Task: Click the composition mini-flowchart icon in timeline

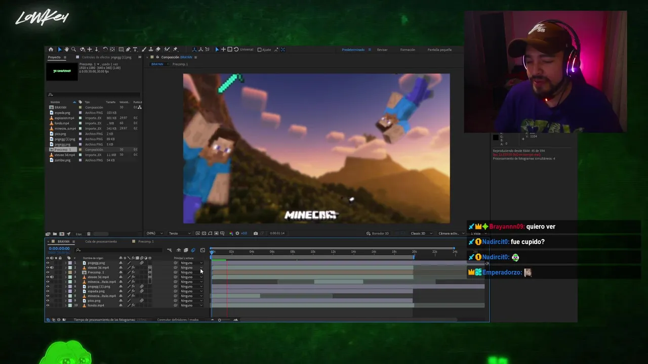Action: (x=169, y=250)
